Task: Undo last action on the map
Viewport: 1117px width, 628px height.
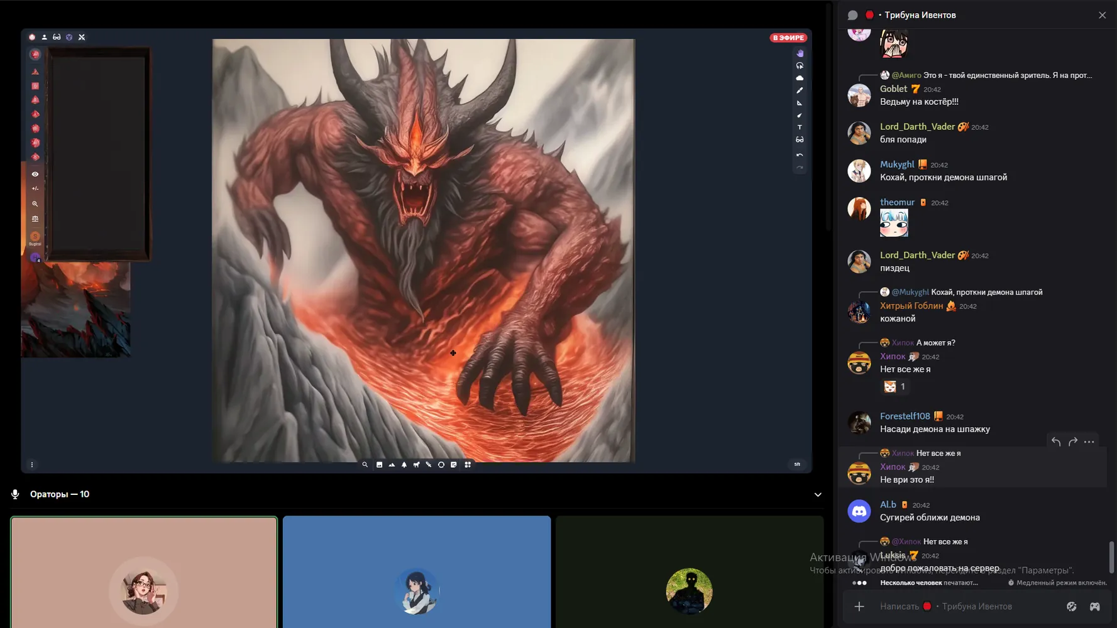Action: (x=800, y=155)
